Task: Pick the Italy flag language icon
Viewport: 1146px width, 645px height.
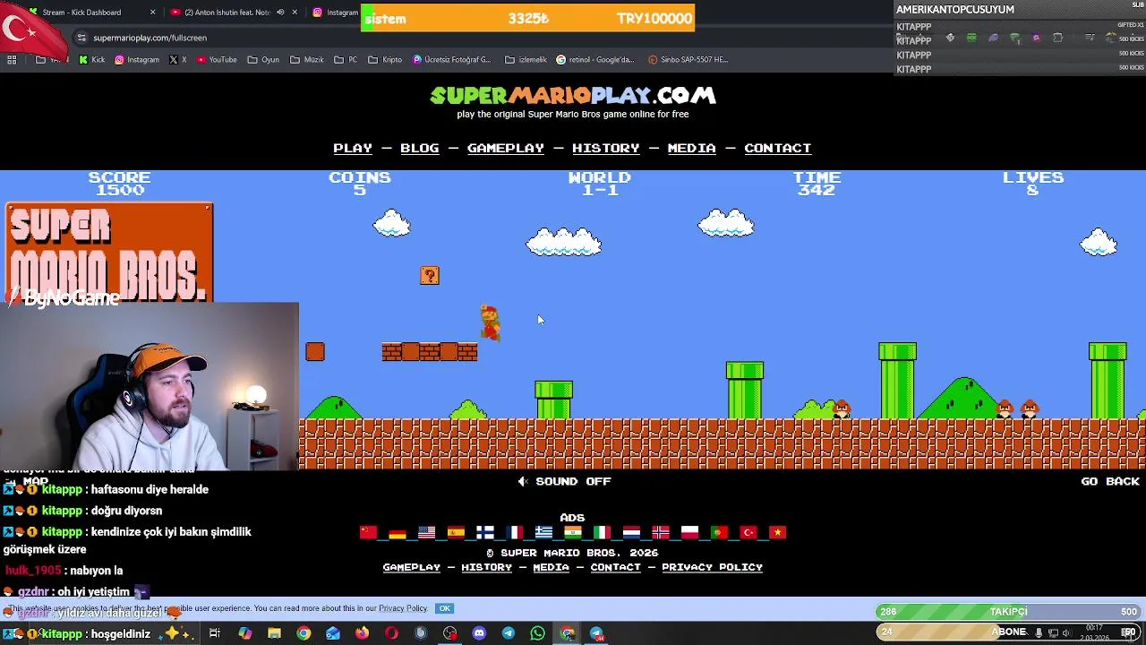Action: 602,532
